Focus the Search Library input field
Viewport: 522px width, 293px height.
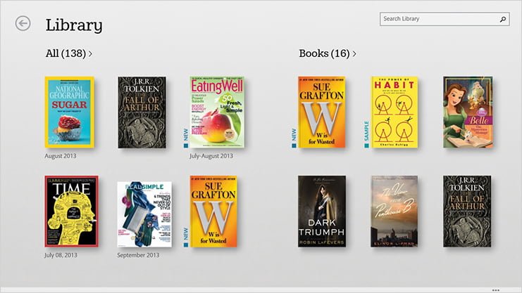pos(445,19)
